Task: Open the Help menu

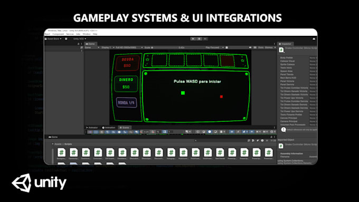Action: 95,34
